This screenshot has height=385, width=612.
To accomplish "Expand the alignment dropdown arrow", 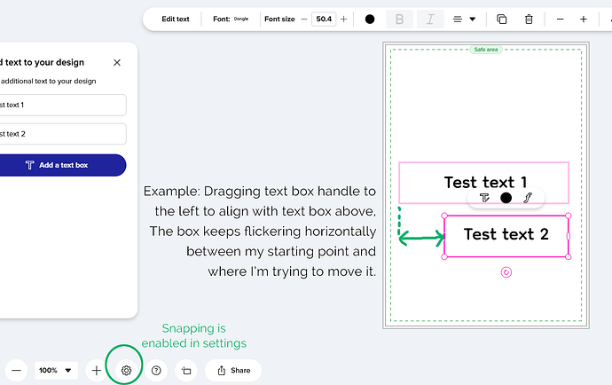I will 473,20.
